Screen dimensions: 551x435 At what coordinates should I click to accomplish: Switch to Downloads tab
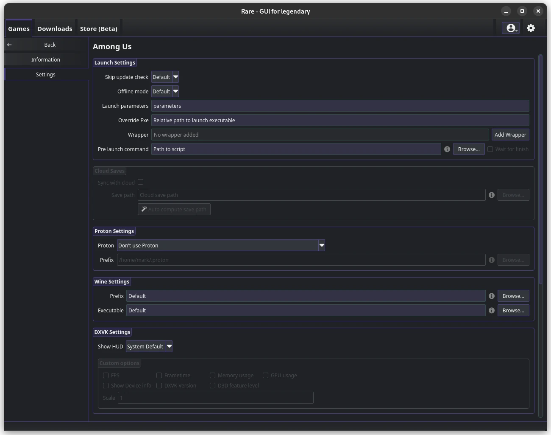55,28
